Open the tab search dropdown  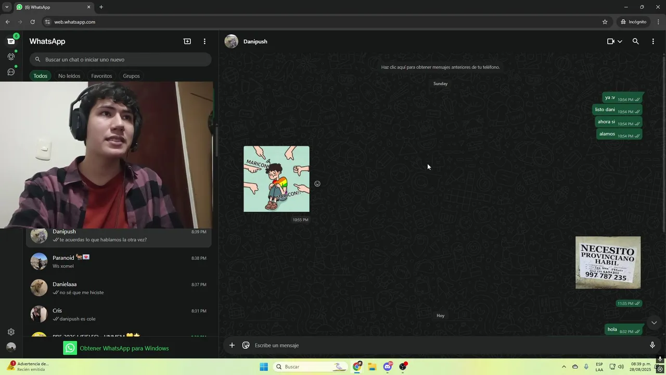pos(7,7)
